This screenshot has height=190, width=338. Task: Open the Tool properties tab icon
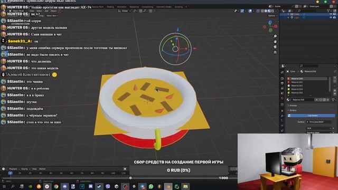click(x=282, y=72)
